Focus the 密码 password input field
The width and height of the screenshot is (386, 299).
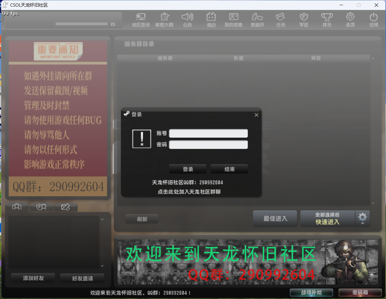pos(208,145)
